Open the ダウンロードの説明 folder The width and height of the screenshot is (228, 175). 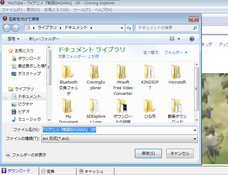[123, 110]
